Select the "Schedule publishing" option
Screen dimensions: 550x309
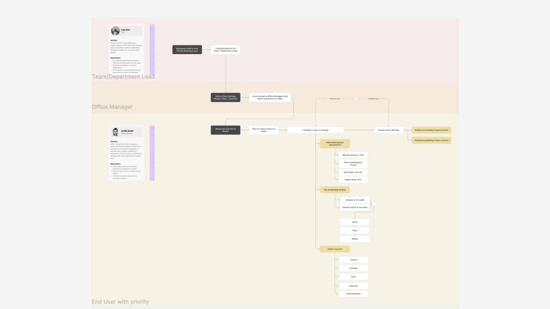[432, 140]
